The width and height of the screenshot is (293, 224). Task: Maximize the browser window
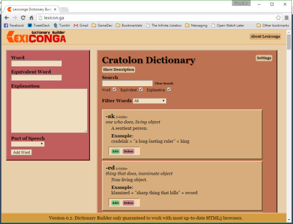[272, 4]
